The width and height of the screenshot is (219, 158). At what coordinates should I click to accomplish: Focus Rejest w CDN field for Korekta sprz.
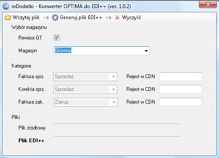coord(181,89)
